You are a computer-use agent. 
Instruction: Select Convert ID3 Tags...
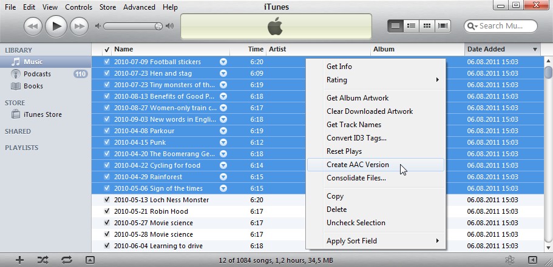pos(376,138)
